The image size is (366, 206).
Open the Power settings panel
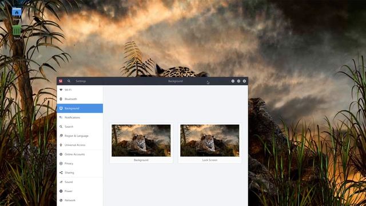click(80, 191)
